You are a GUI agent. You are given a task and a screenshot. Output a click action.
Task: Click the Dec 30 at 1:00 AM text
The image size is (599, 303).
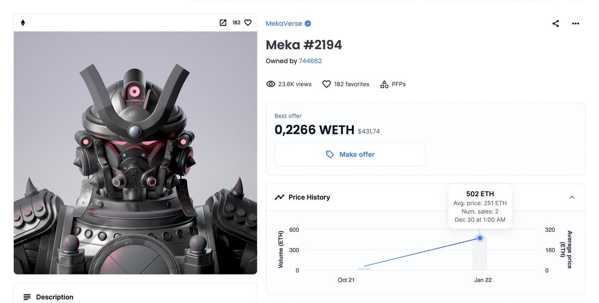(x=480, y=220)
